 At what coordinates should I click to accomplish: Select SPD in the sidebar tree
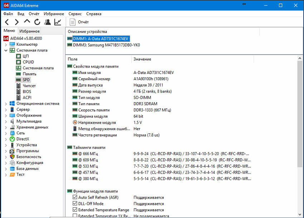point(26,80)
